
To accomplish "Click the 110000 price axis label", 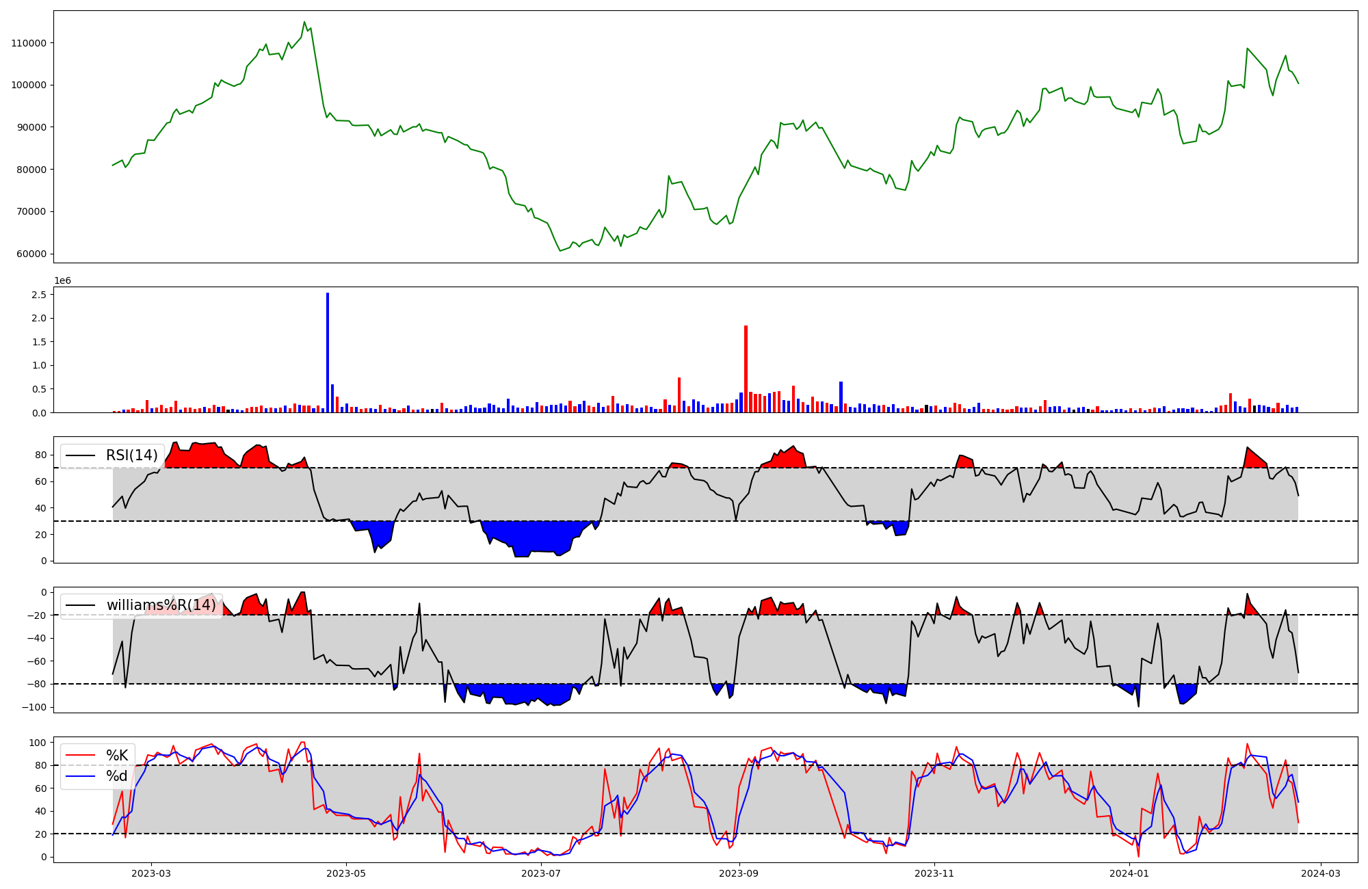I will point(29,43).
